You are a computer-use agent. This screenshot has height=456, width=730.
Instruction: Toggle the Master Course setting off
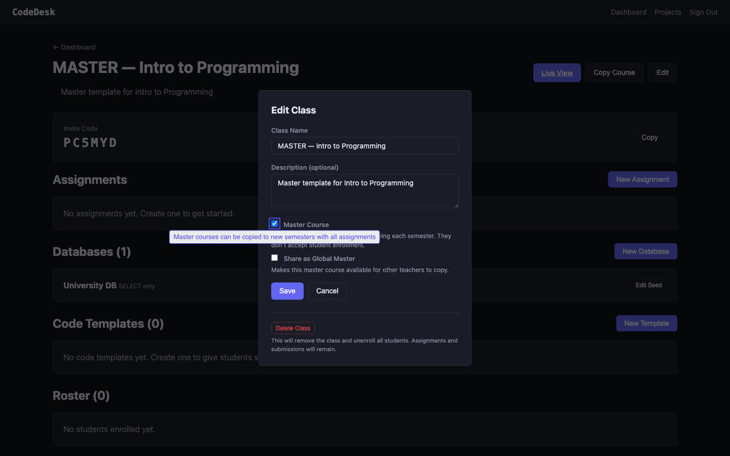tap(274, 223)
